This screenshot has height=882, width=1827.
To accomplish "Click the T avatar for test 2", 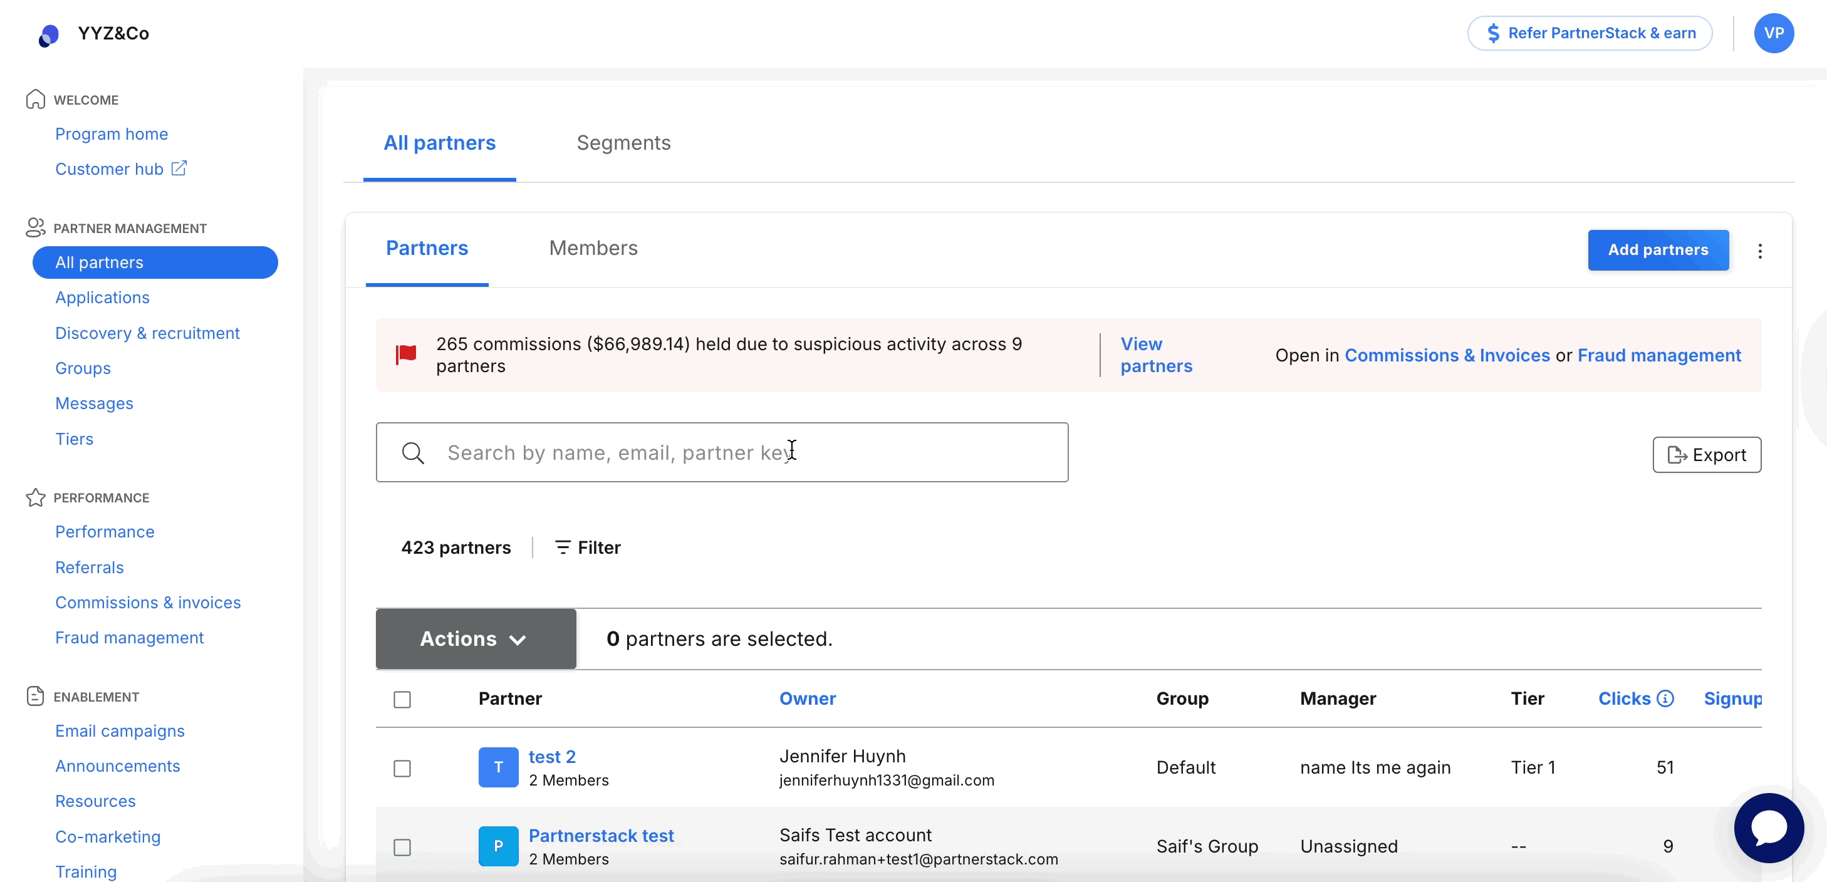I will tap(498, 767).
